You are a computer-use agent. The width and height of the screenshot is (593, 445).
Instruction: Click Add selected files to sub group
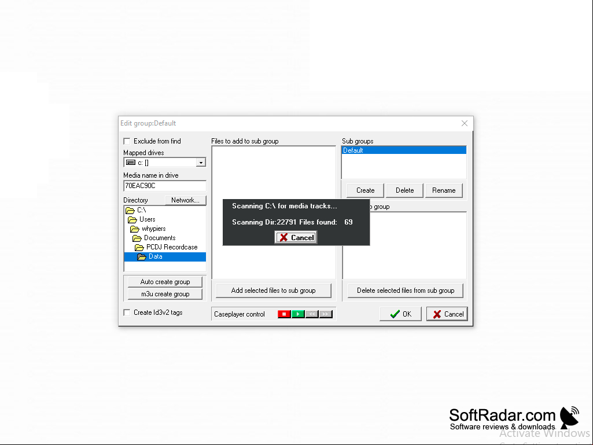click(273, 290)
